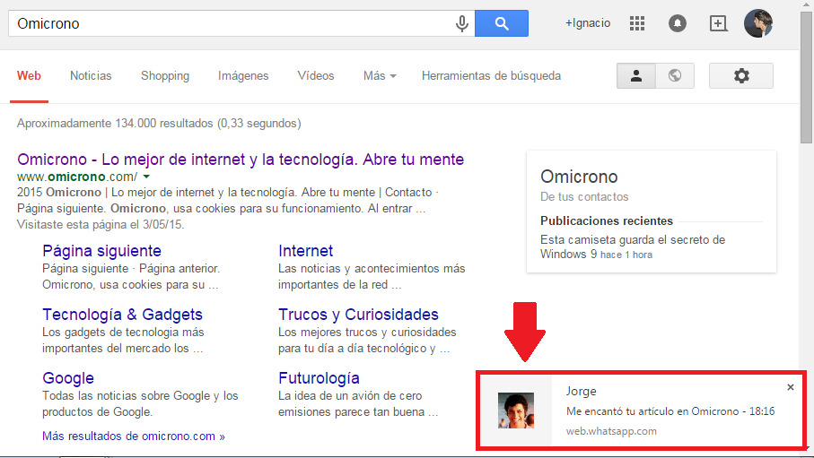Open the Google apps grid

point(637,24)
